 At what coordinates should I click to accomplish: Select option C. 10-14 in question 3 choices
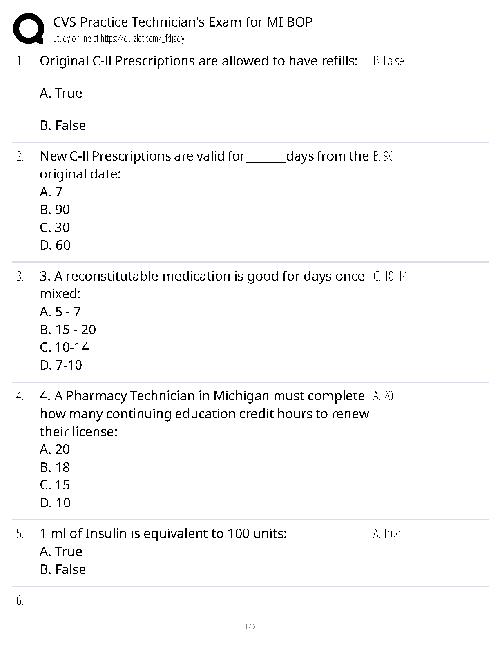pyautogui.click(x=64, y=348)
